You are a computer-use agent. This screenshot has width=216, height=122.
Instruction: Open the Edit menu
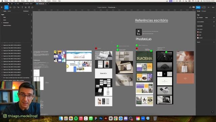click(x=14, y=1)
